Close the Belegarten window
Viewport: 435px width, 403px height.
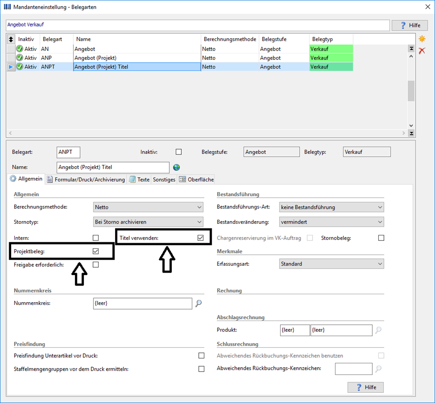428,6
